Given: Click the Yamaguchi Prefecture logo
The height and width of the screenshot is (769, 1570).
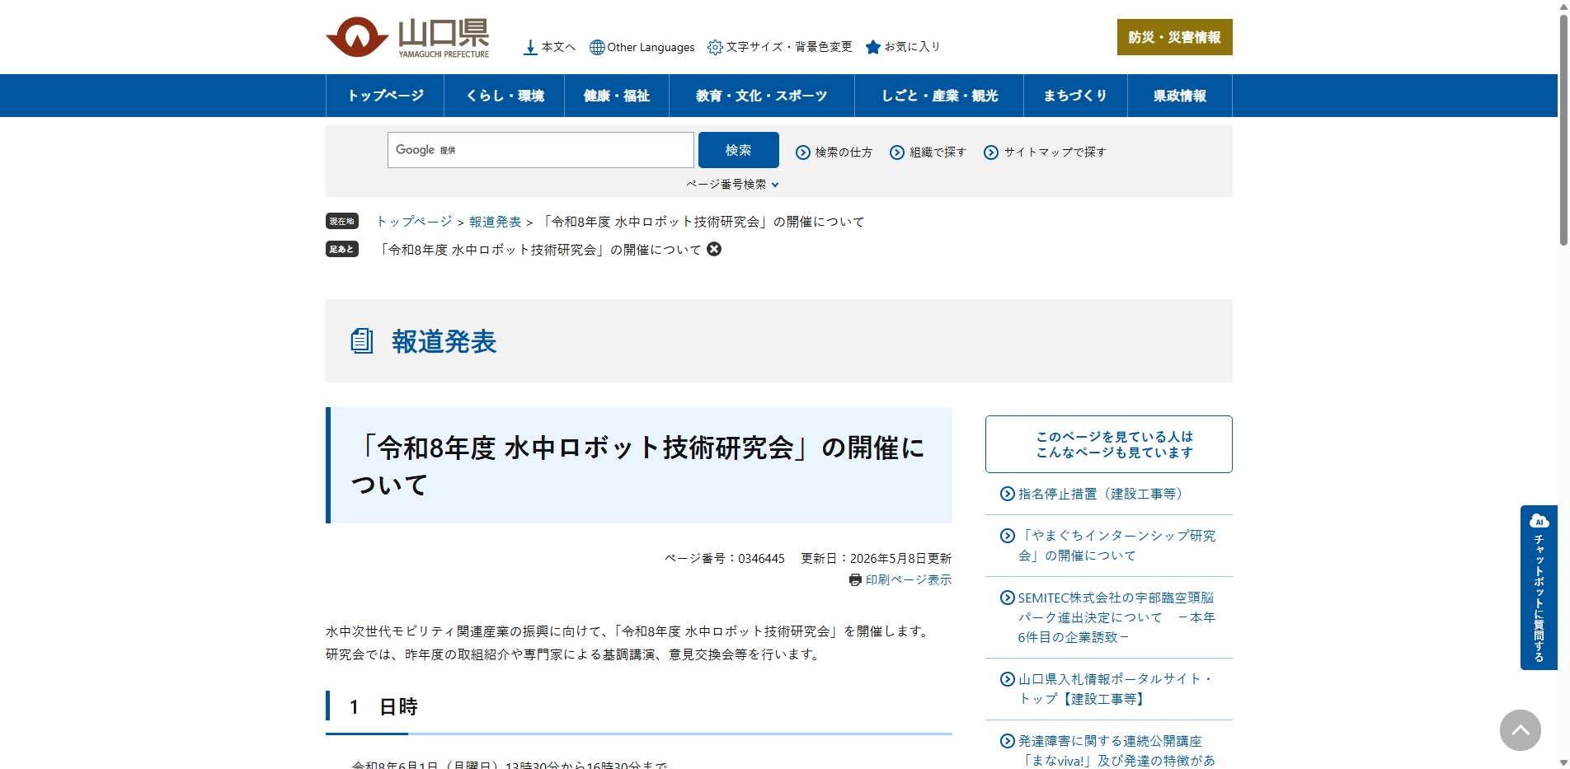Looking at the screenshot, I should 407,37.
